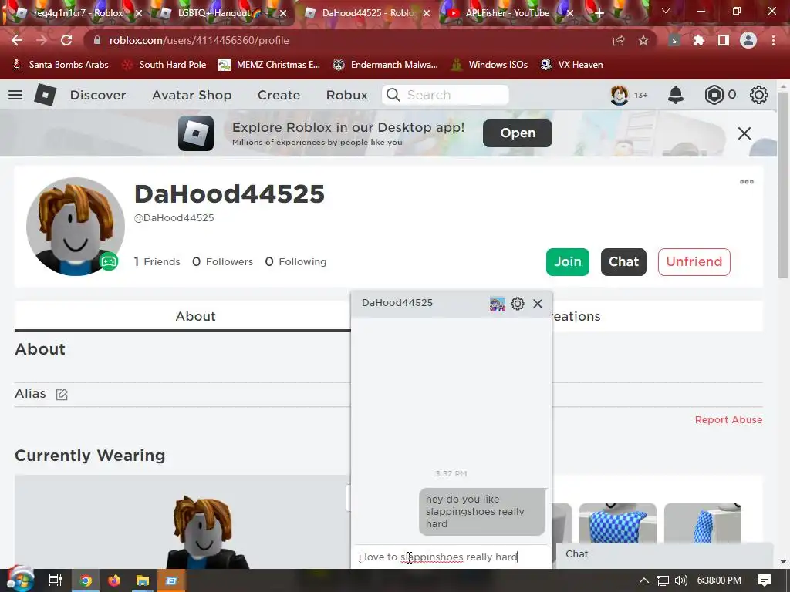Viewport: 790px width, 592px height.
Task: Click the Chat button on the profile
Action: (623, 262)
